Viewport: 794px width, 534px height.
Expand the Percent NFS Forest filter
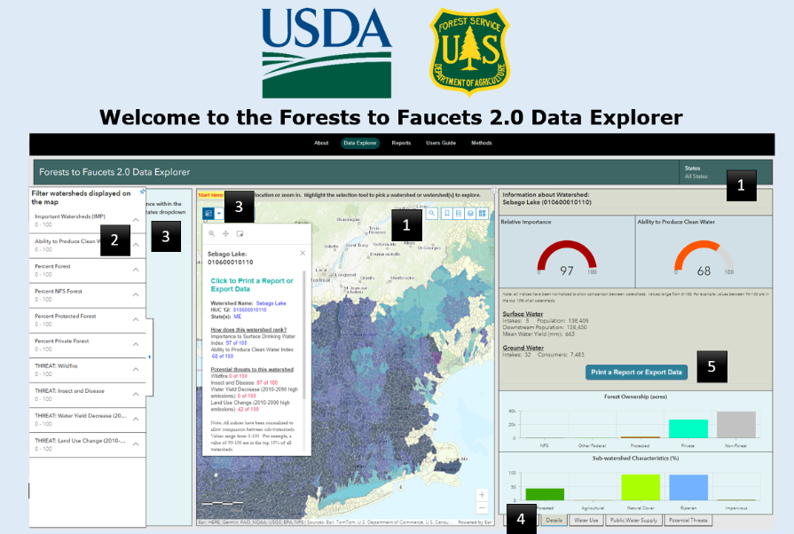click(x=136, y=294)
